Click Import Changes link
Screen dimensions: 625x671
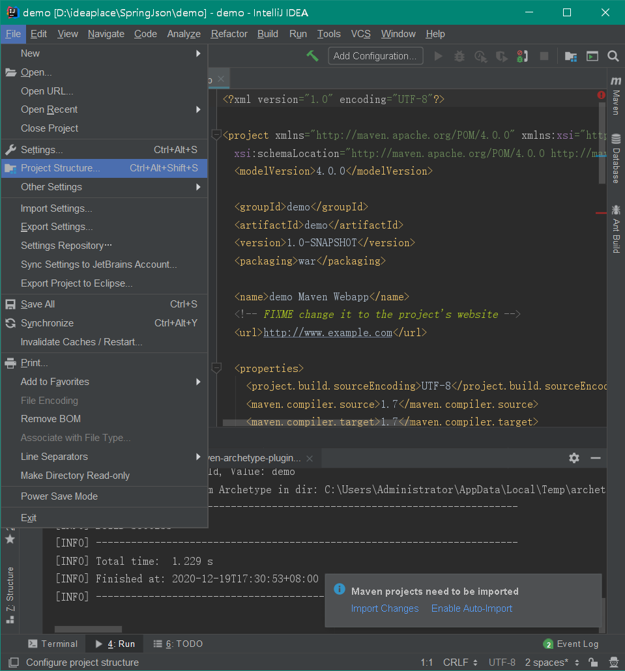(x=385, y=608)
